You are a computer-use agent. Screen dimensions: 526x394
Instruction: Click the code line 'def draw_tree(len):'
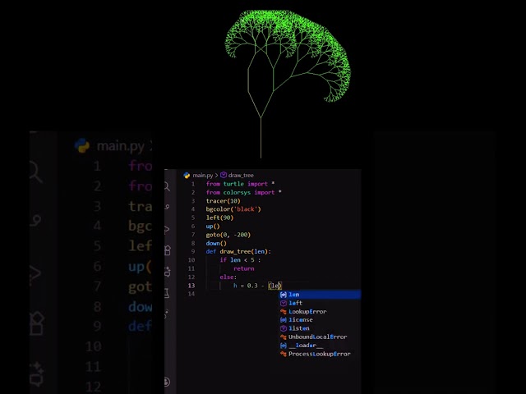[x=238, y=252]
